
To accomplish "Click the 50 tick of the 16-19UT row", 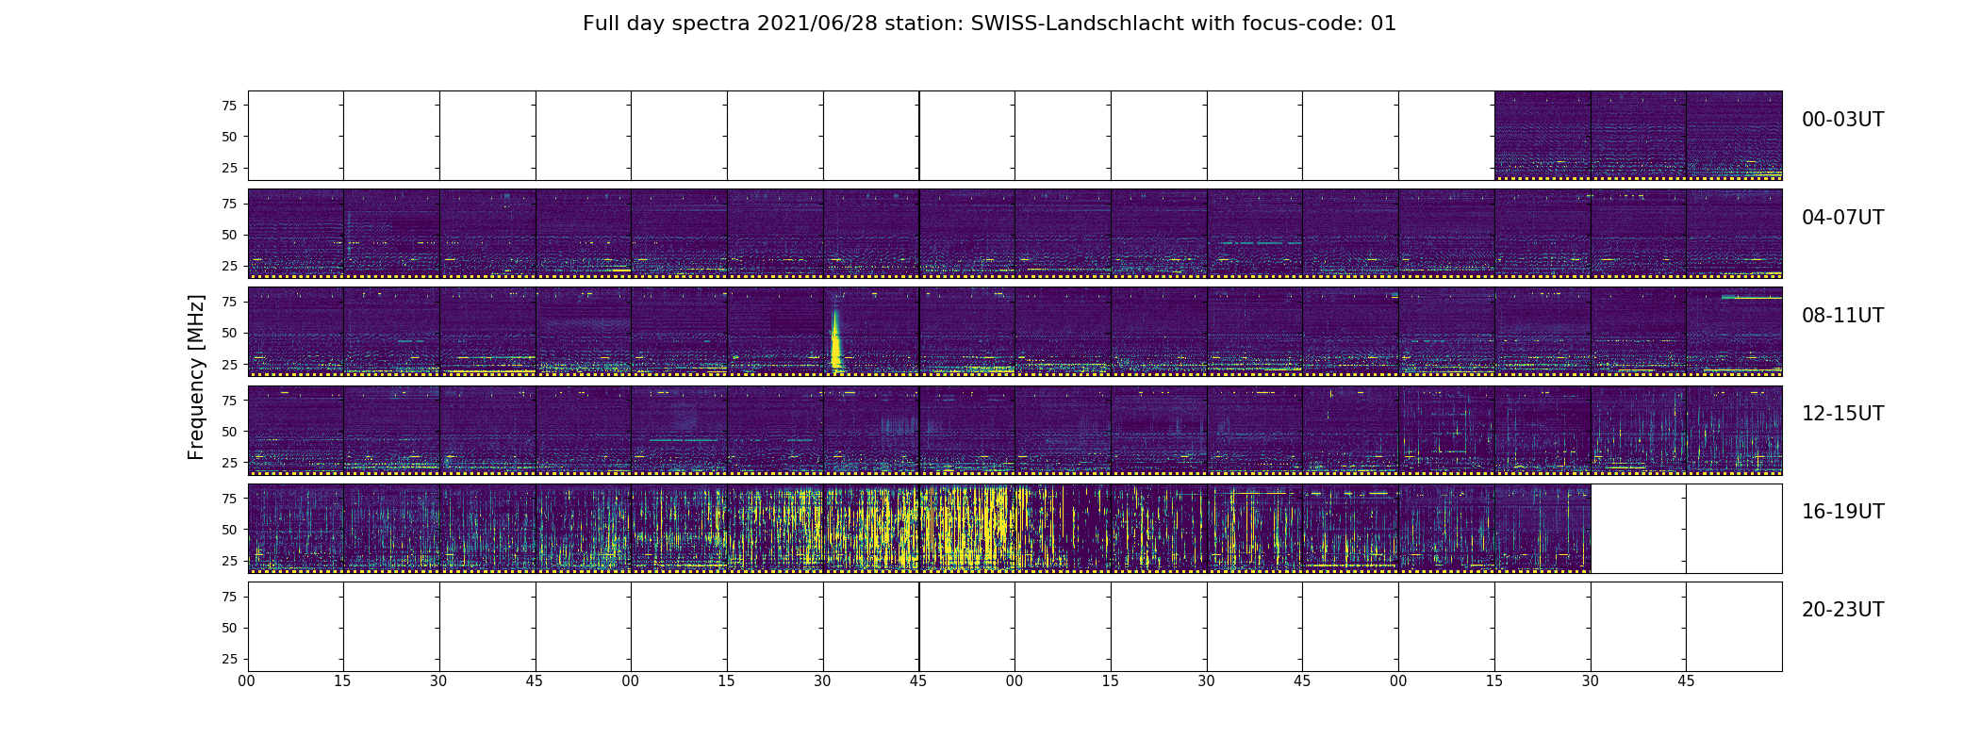I will [229, 530].
